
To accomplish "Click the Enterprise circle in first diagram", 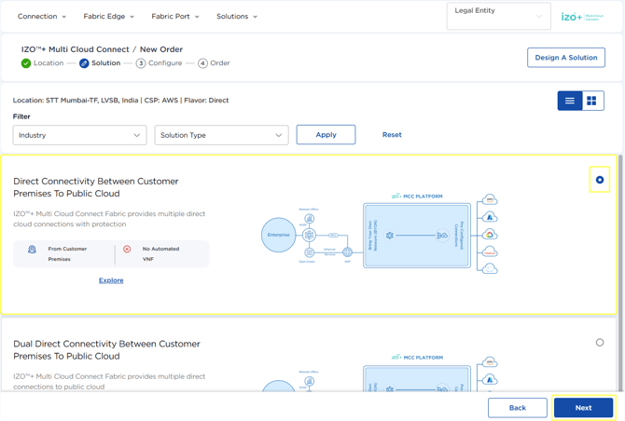I will pos(279,235).
